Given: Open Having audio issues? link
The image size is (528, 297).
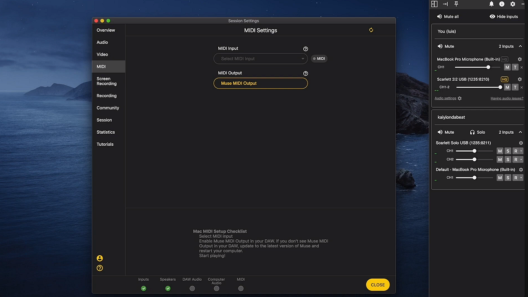Looking at the screenshot, I should 507,98.
